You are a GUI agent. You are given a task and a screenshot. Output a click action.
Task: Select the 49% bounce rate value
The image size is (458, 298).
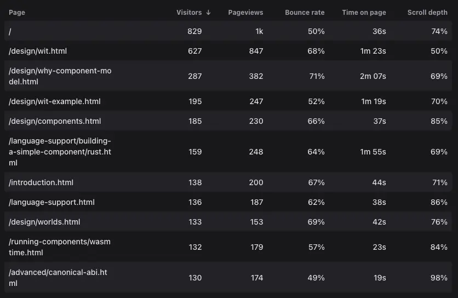point(316,278)
